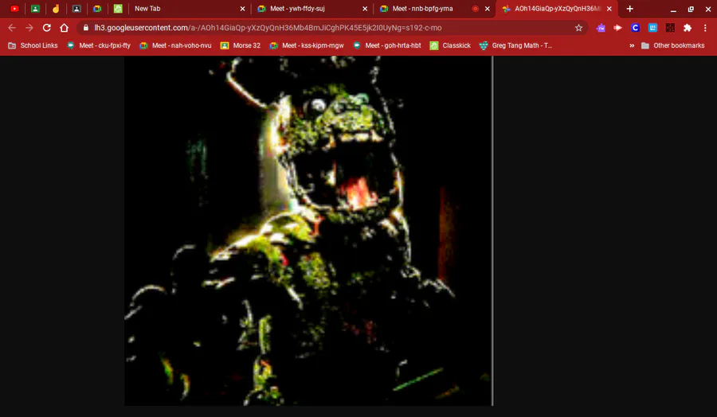This screenshot has width=717, height=417.
Task: Switch to the pinned Google Meet tab
Action: pyautogui.click(x=97, y=9)
